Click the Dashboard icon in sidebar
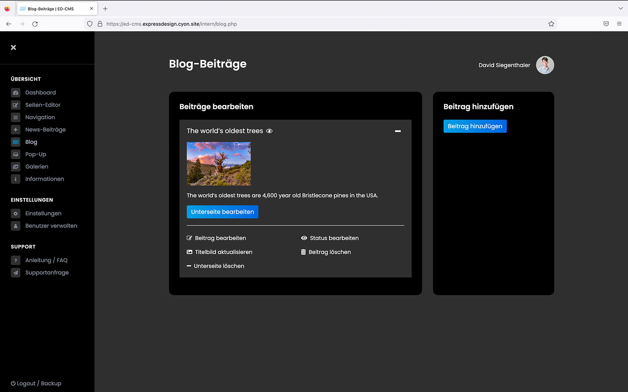The image size is (628, 392). 16,93
